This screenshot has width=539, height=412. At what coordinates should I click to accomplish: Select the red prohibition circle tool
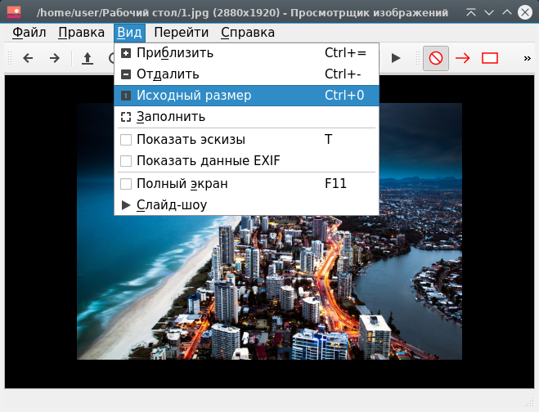pyautogui.click(x=436, y=58)
